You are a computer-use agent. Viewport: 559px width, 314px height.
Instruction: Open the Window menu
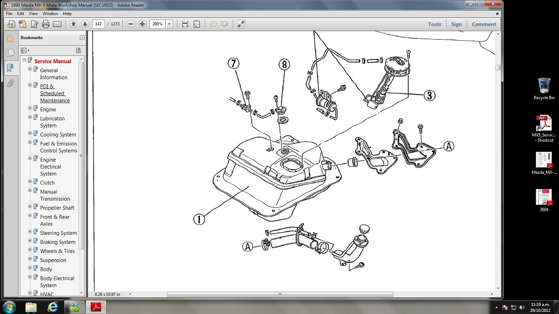(x=50, y=14)
